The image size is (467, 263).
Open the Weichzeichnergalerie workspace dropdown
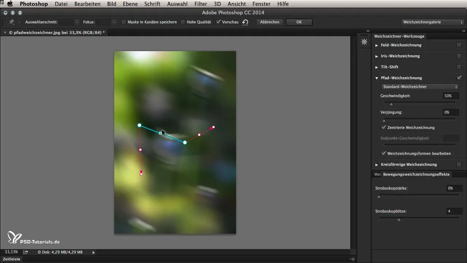pyautogui.click(x=432, y=22)
